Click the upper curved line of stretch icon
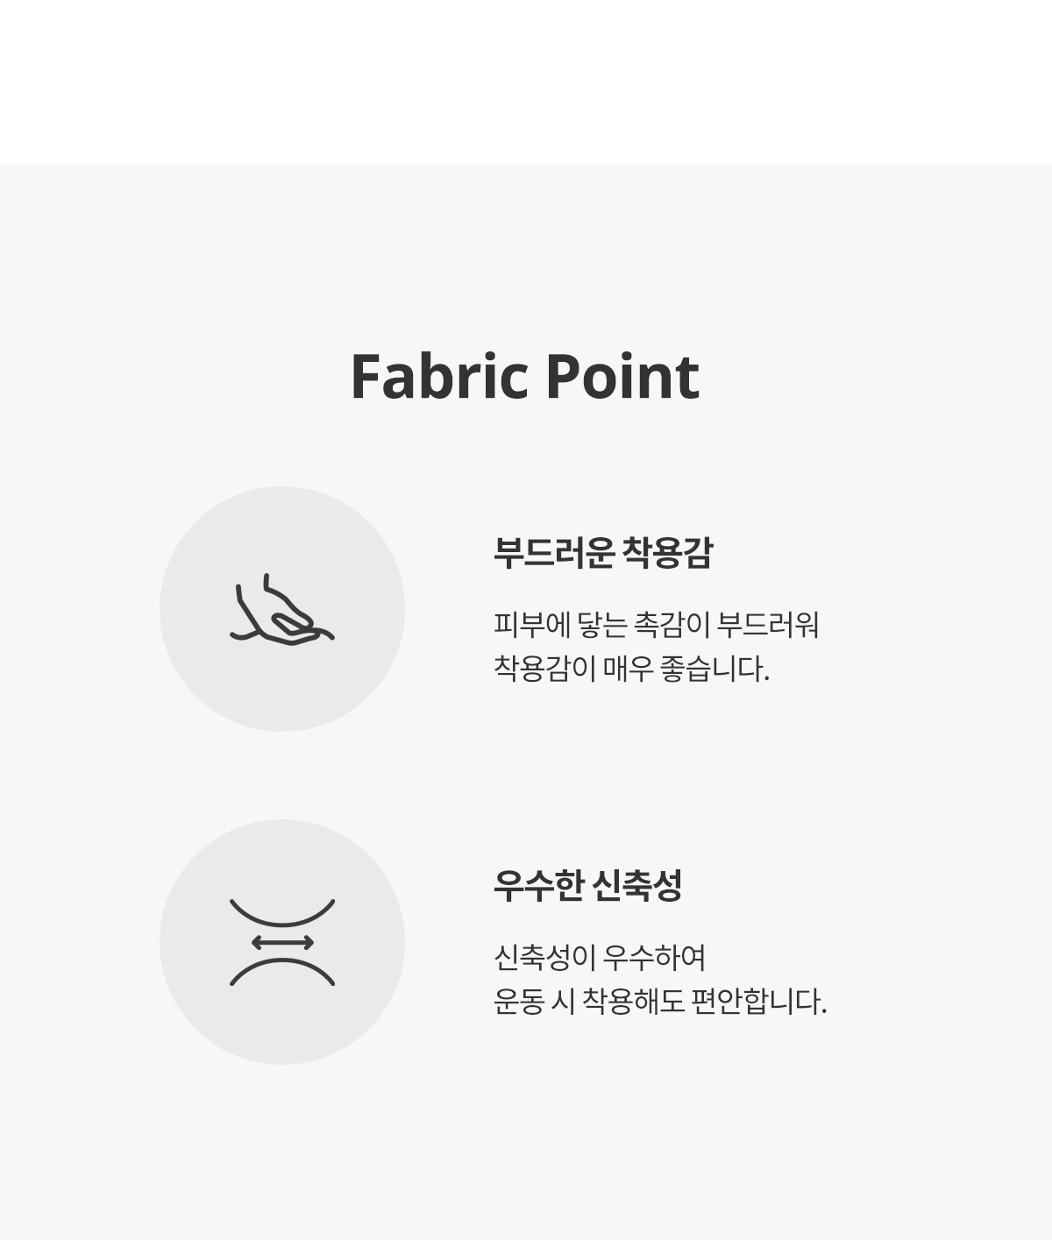Screen dimensions: 1052x1240 pyautogui.click(x=282, y=912)
